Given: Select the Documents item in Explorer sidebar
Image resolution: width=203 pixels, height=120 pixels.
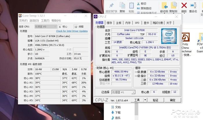Looking at the screenshot, I should (x=116, y=107).
